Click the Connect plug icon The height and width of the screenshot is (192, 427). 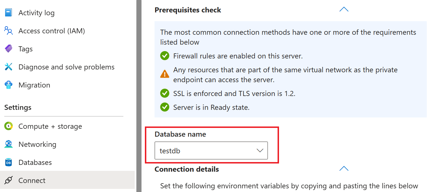tap(9, 180)
